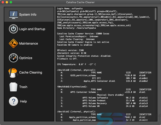The image size is (161, 125).
Task: Select the Trash bin icon
Action: (13, 87)
